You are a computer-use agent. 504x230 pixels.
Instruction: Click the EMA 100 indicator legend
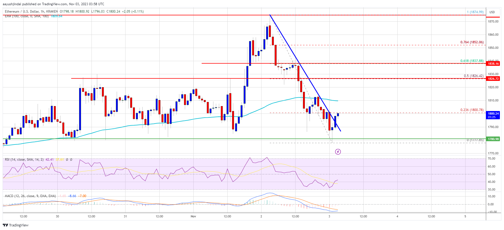click(27, 16)
